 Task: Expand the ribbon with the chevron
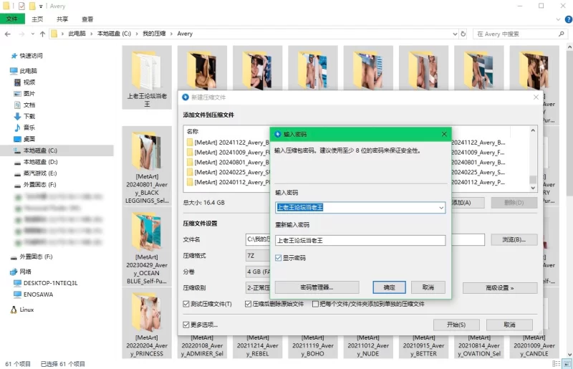558,19
